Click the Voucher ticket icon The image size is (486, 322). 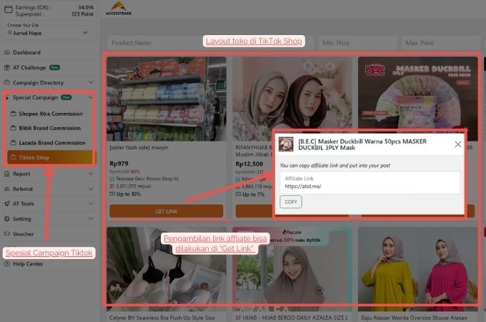(x=7, y=233)
